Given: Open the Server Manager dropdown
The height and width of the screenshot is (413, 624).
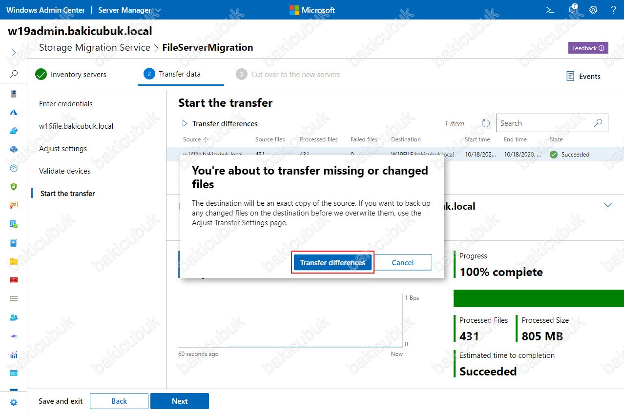Looking at the screenshot, I should tap(129, 10).
